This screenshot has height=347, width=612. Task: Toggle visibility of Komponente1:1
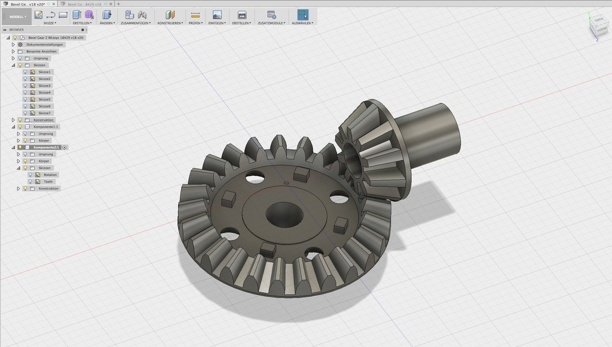[20, 127]
